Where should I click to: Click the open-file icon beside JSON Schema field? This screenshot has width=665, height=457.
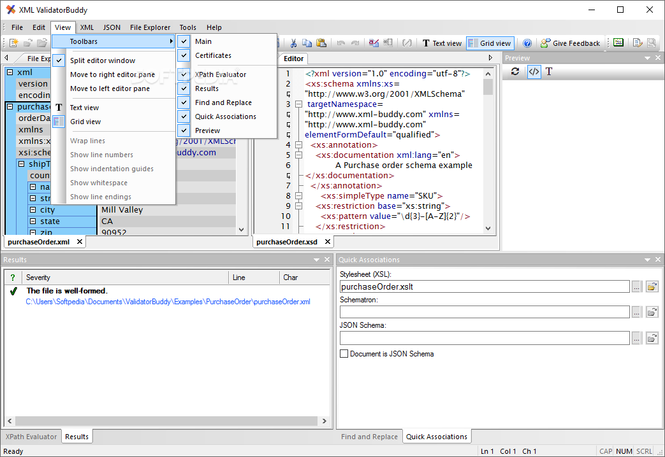pos(652,338)
